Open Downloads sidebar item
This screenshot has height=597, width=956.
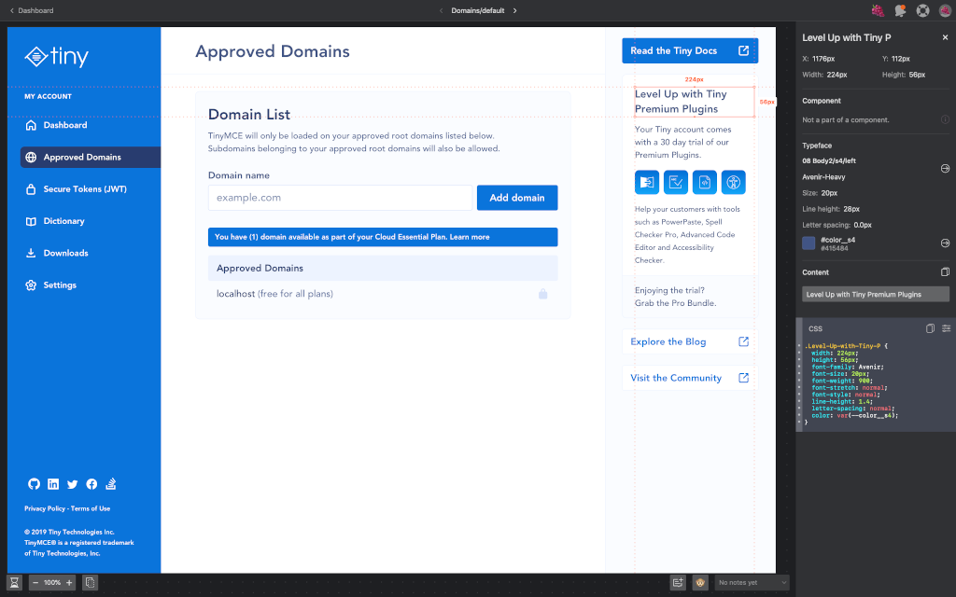(57, 253)
